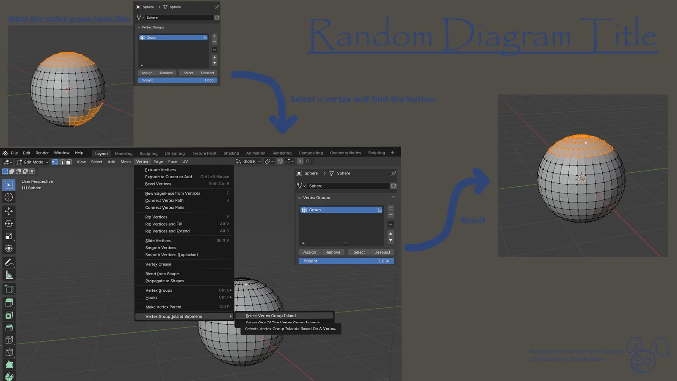Switch to edge select mode
Screen dimensions: 677x381
click(x=62, y=162)
